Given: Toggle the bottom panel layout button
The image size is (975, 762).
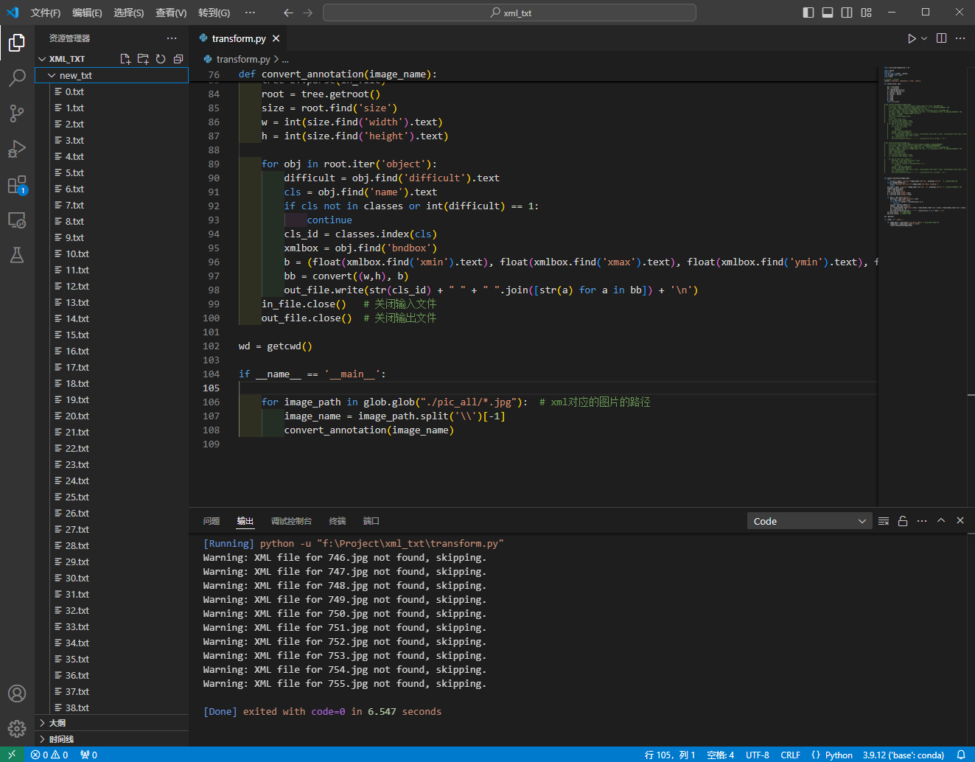Looking at the screenshot, I should (x=828, y=13).
